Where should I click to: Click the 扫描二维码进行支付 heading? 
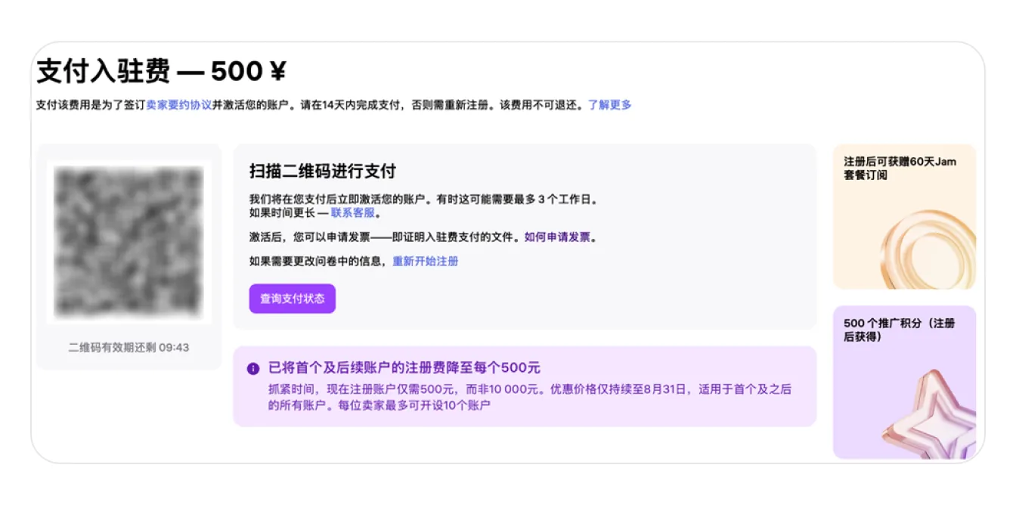[x=323, y=171]
